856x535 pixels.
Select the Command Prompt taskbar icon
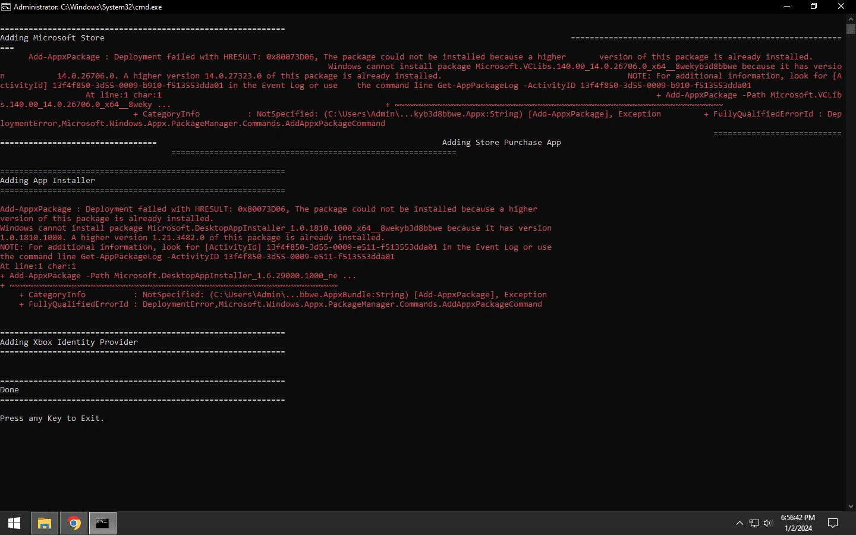[103, 523]
